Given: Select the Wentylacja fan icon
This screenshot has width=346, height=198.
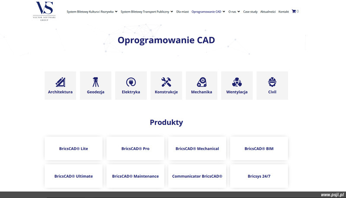Looking at the screenshot, I should point(237,82).
